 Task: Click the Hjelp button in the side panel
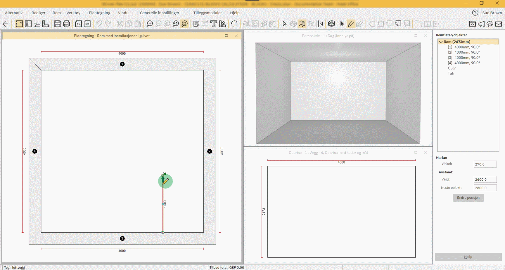pos(468,257)
